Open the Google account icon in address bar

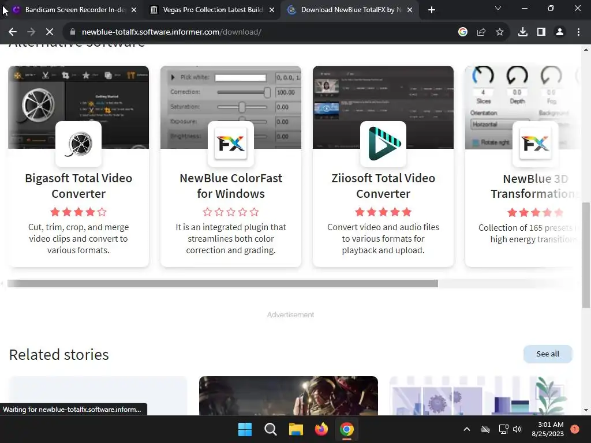[462, 32]
